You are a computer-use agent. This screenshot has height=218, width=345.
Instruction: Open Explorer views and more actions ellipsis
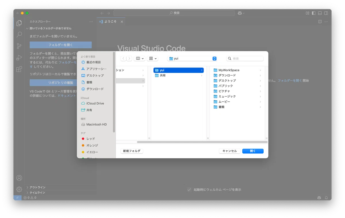91,22
